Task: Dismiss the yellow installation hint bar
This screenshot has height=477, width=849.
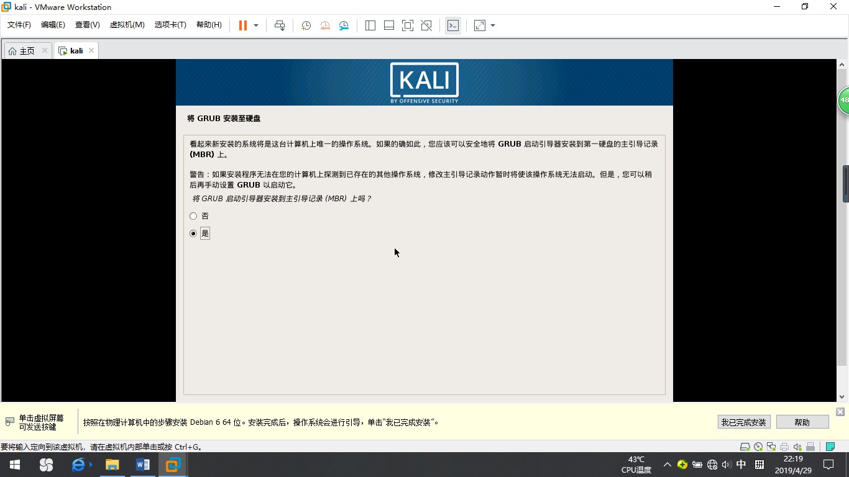Action: [x=840, y=412]
